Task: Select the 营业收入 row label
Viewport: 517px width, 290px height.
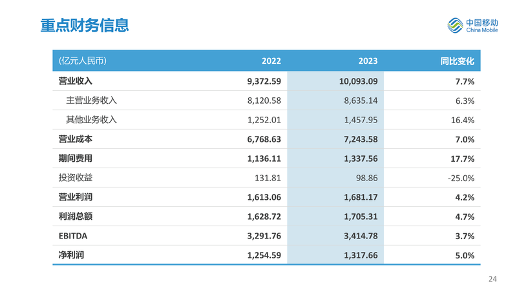Action: 76,81
